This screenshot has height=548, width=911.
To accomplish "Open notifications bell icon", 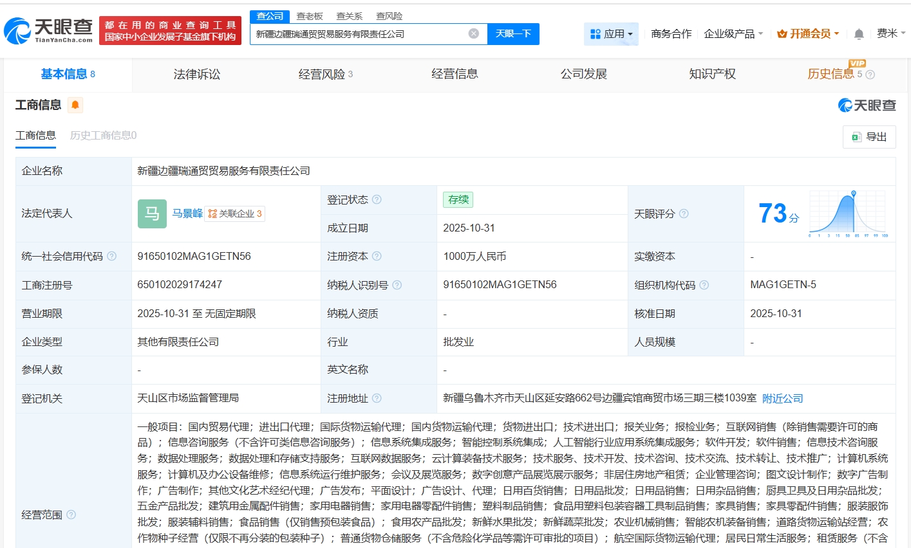I will click(x=859, y=34).
